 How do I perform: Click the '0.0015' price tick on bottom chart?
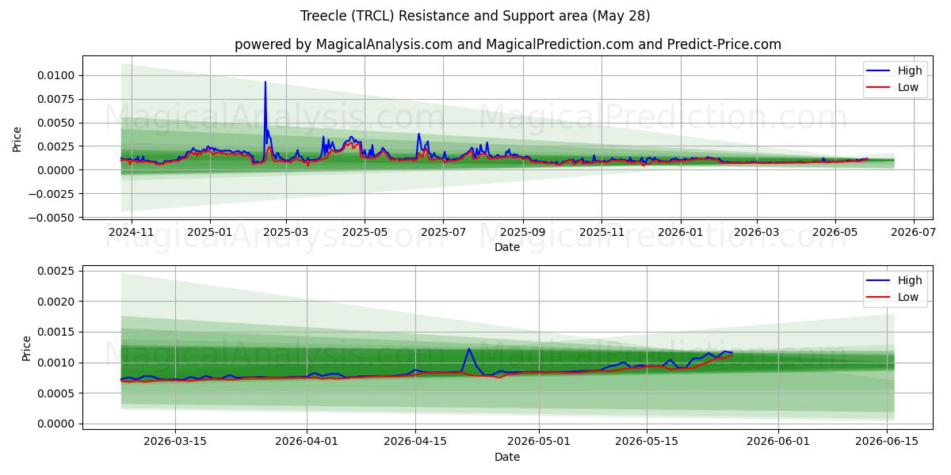pos(58,332)
